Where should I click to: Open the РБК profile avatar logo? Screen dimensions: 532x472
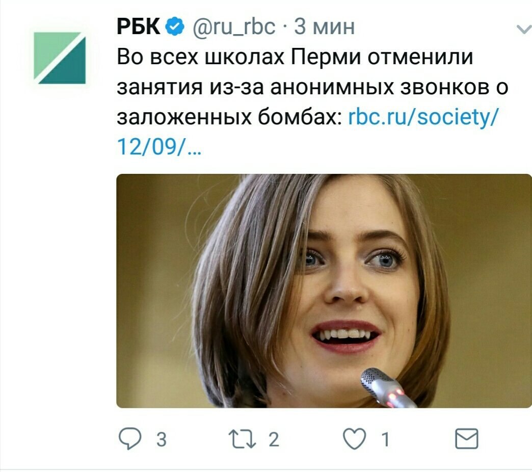[x=60, y=58]
